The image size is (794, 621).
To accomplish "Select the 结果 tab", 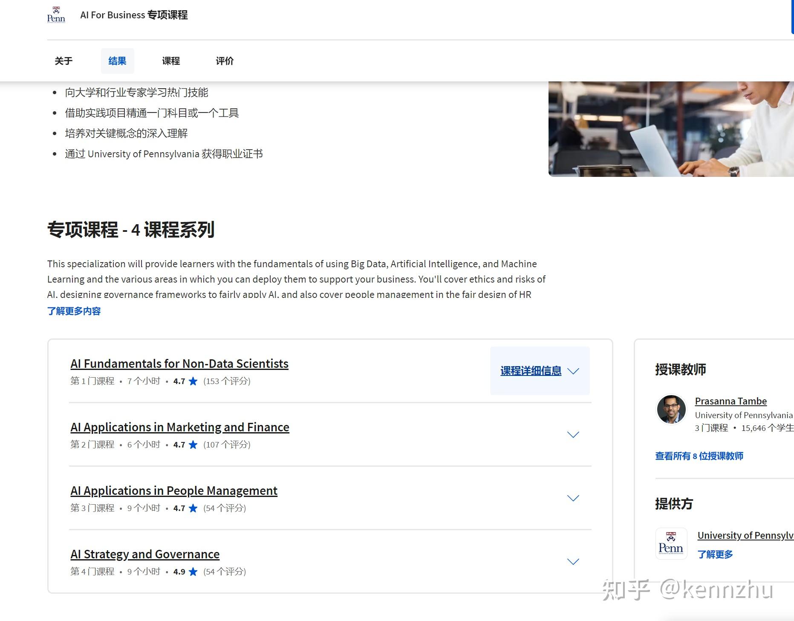I will pos(117,61).
